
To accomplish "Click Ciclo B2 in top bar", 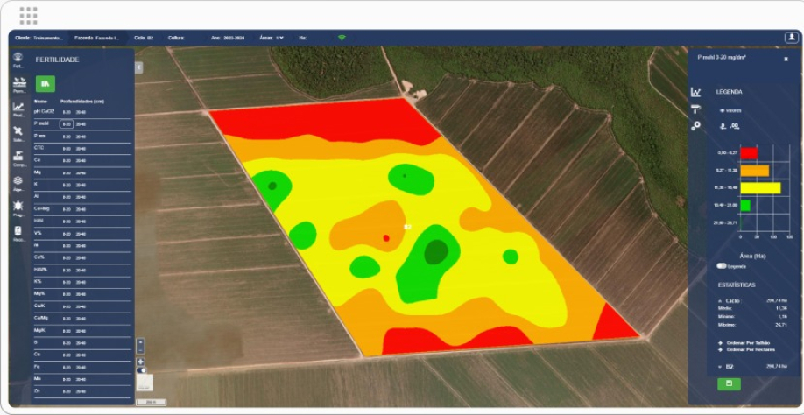I will [144, 38].
